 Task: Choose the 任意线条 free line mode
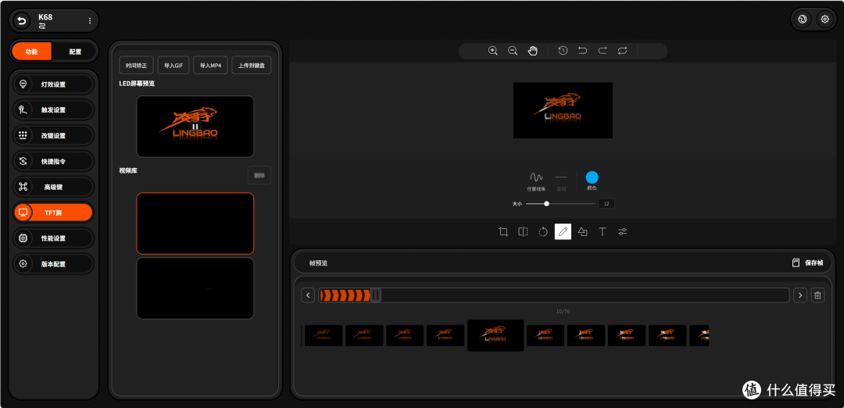[x=536, y=181]
